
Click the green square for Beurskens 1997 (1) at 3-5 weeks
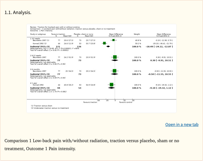[x=113, y=40]
